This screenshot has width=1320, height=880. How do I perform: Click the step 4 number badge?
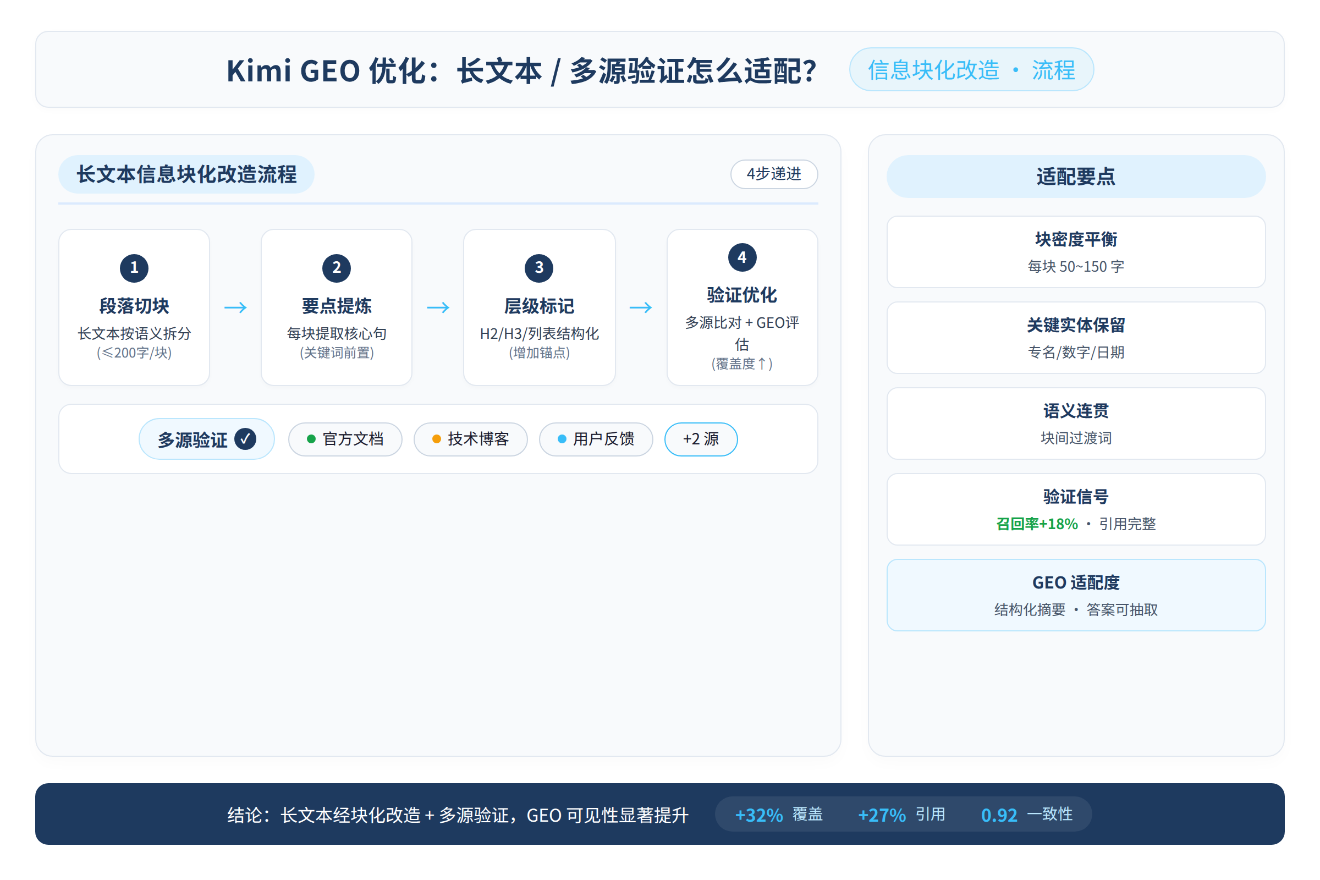(x=742, y=257)
